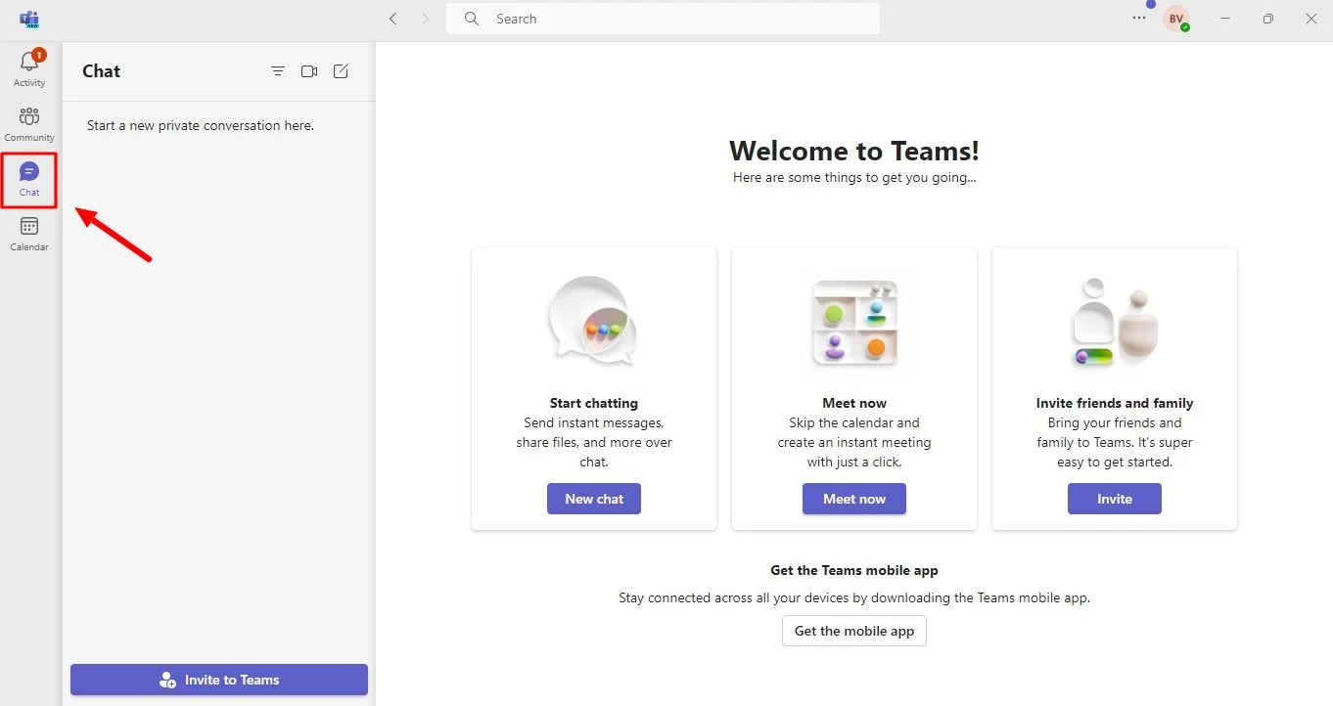This screenshot has width=1333, height=706.
Task: Click 'Start a new private conversation here.' text
Action: [x=201, y=125]
